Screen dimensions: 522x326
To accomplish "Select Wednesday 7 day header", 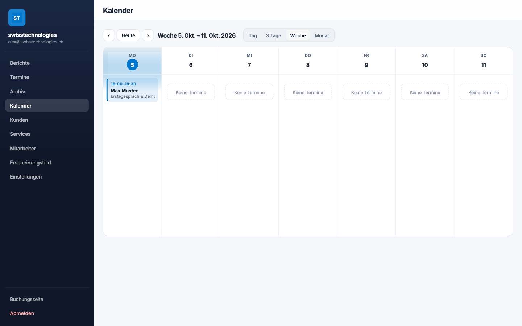I will tap(249, 61).
